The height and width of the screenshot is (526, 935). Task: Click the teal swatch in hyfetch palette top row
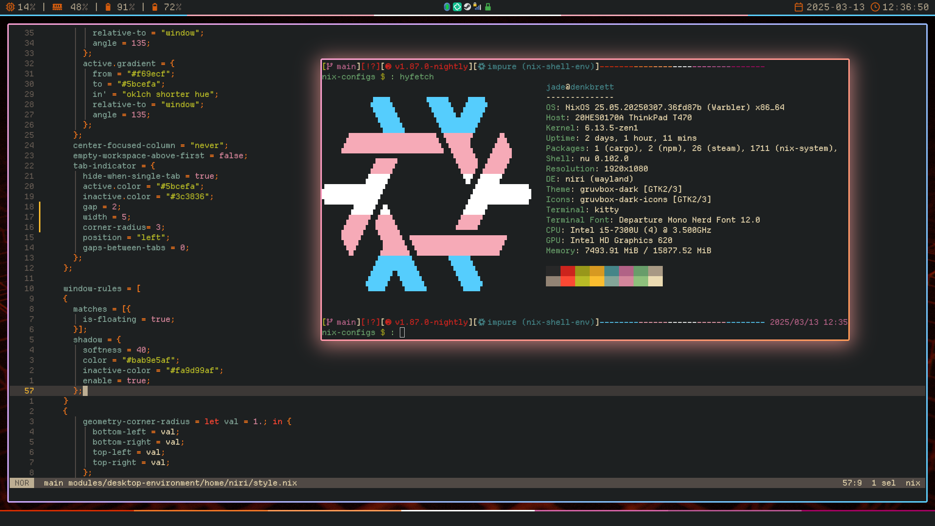pos(612,271)
